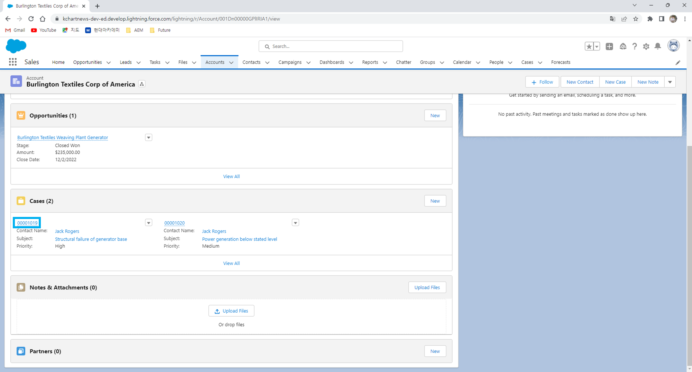Open Google Translate page icon
The image size is (692, 372).
point(612,19)
